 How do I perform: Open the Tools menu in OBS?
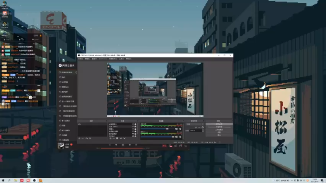(x=121, y=59)
